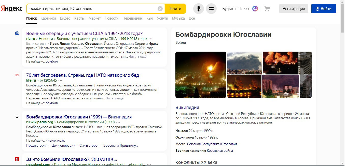Open the 'Косовская война' link
Image resolution: width=347 pixels, height=166 pixels.
(x=220, y=150)
